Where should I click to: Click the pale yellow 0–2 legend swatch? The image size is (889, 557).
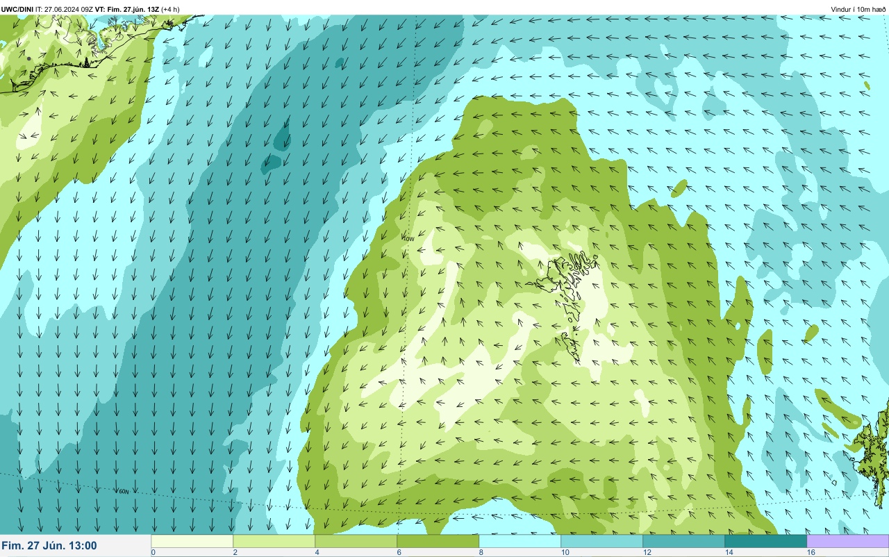192,541
